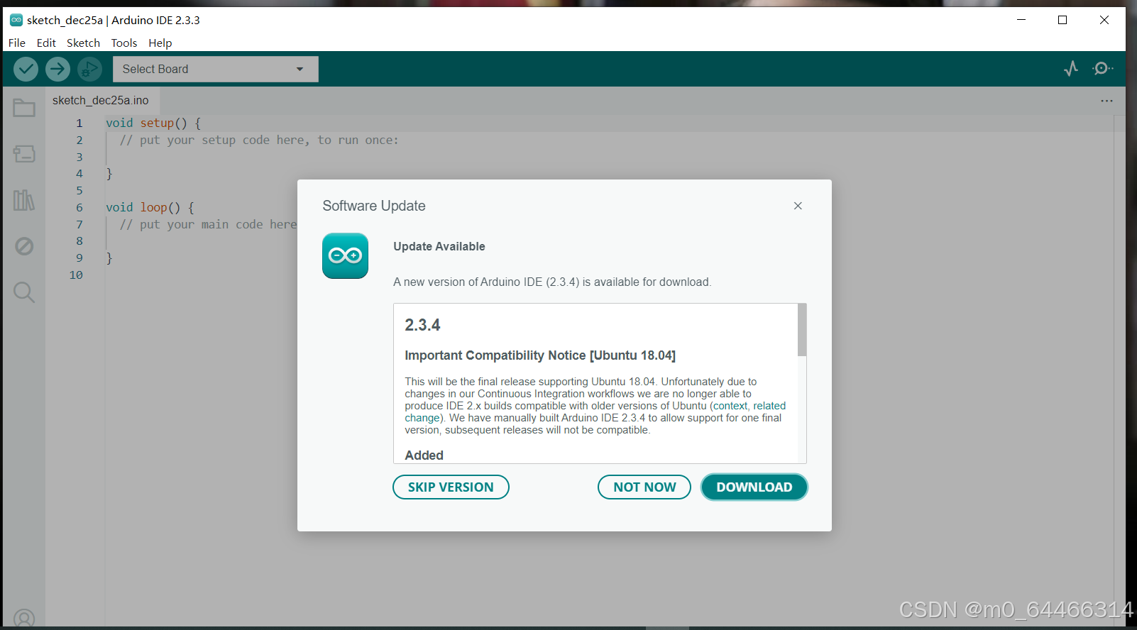Image resolution: width=1137 pixels, height=630 pixels.
Task: Open the Search sidebar panel
Action: pyautogui.click(x=24, y=292)
